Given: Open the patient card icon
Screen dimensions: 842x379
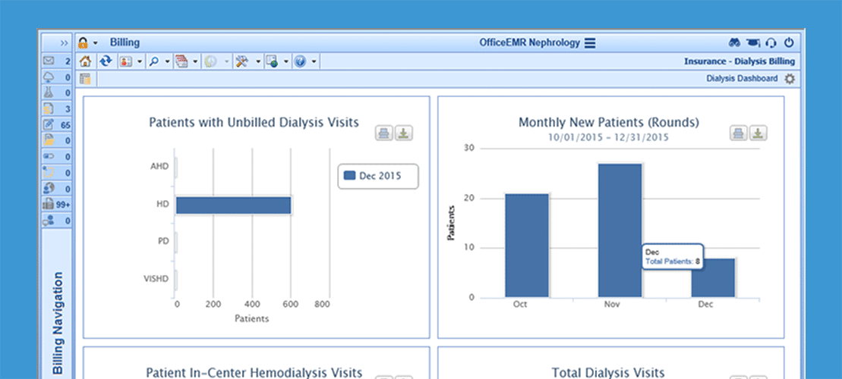Looking at the screenshot, I should [x=126, y=61].
